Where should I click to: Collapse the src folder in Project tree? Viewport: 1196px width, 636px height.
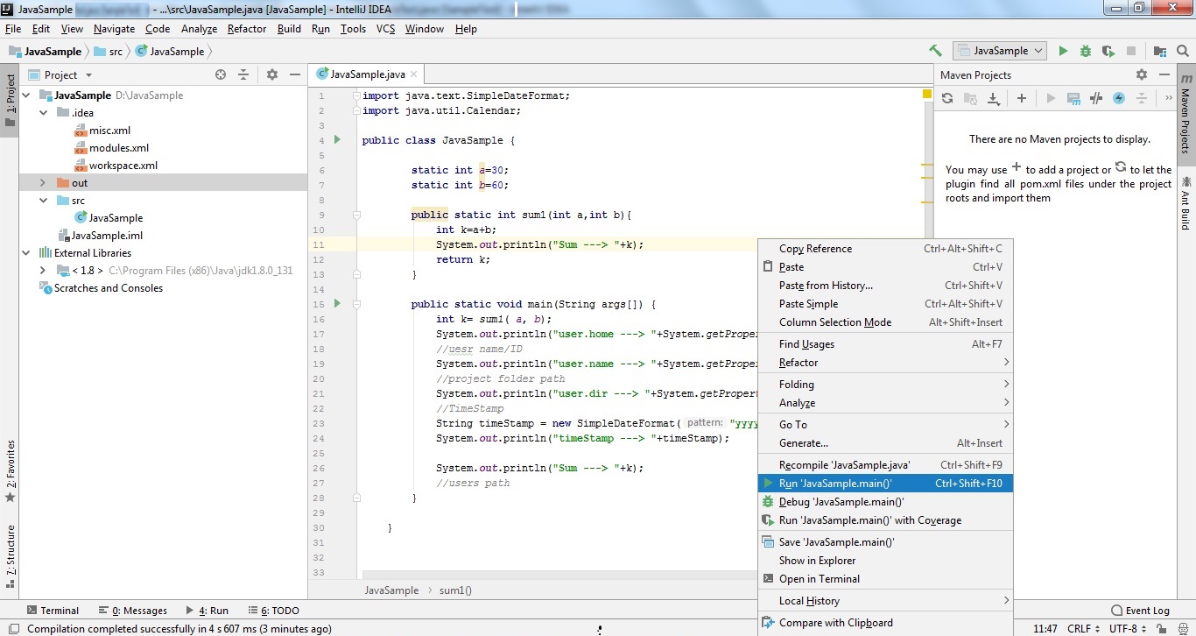point(41,200)
